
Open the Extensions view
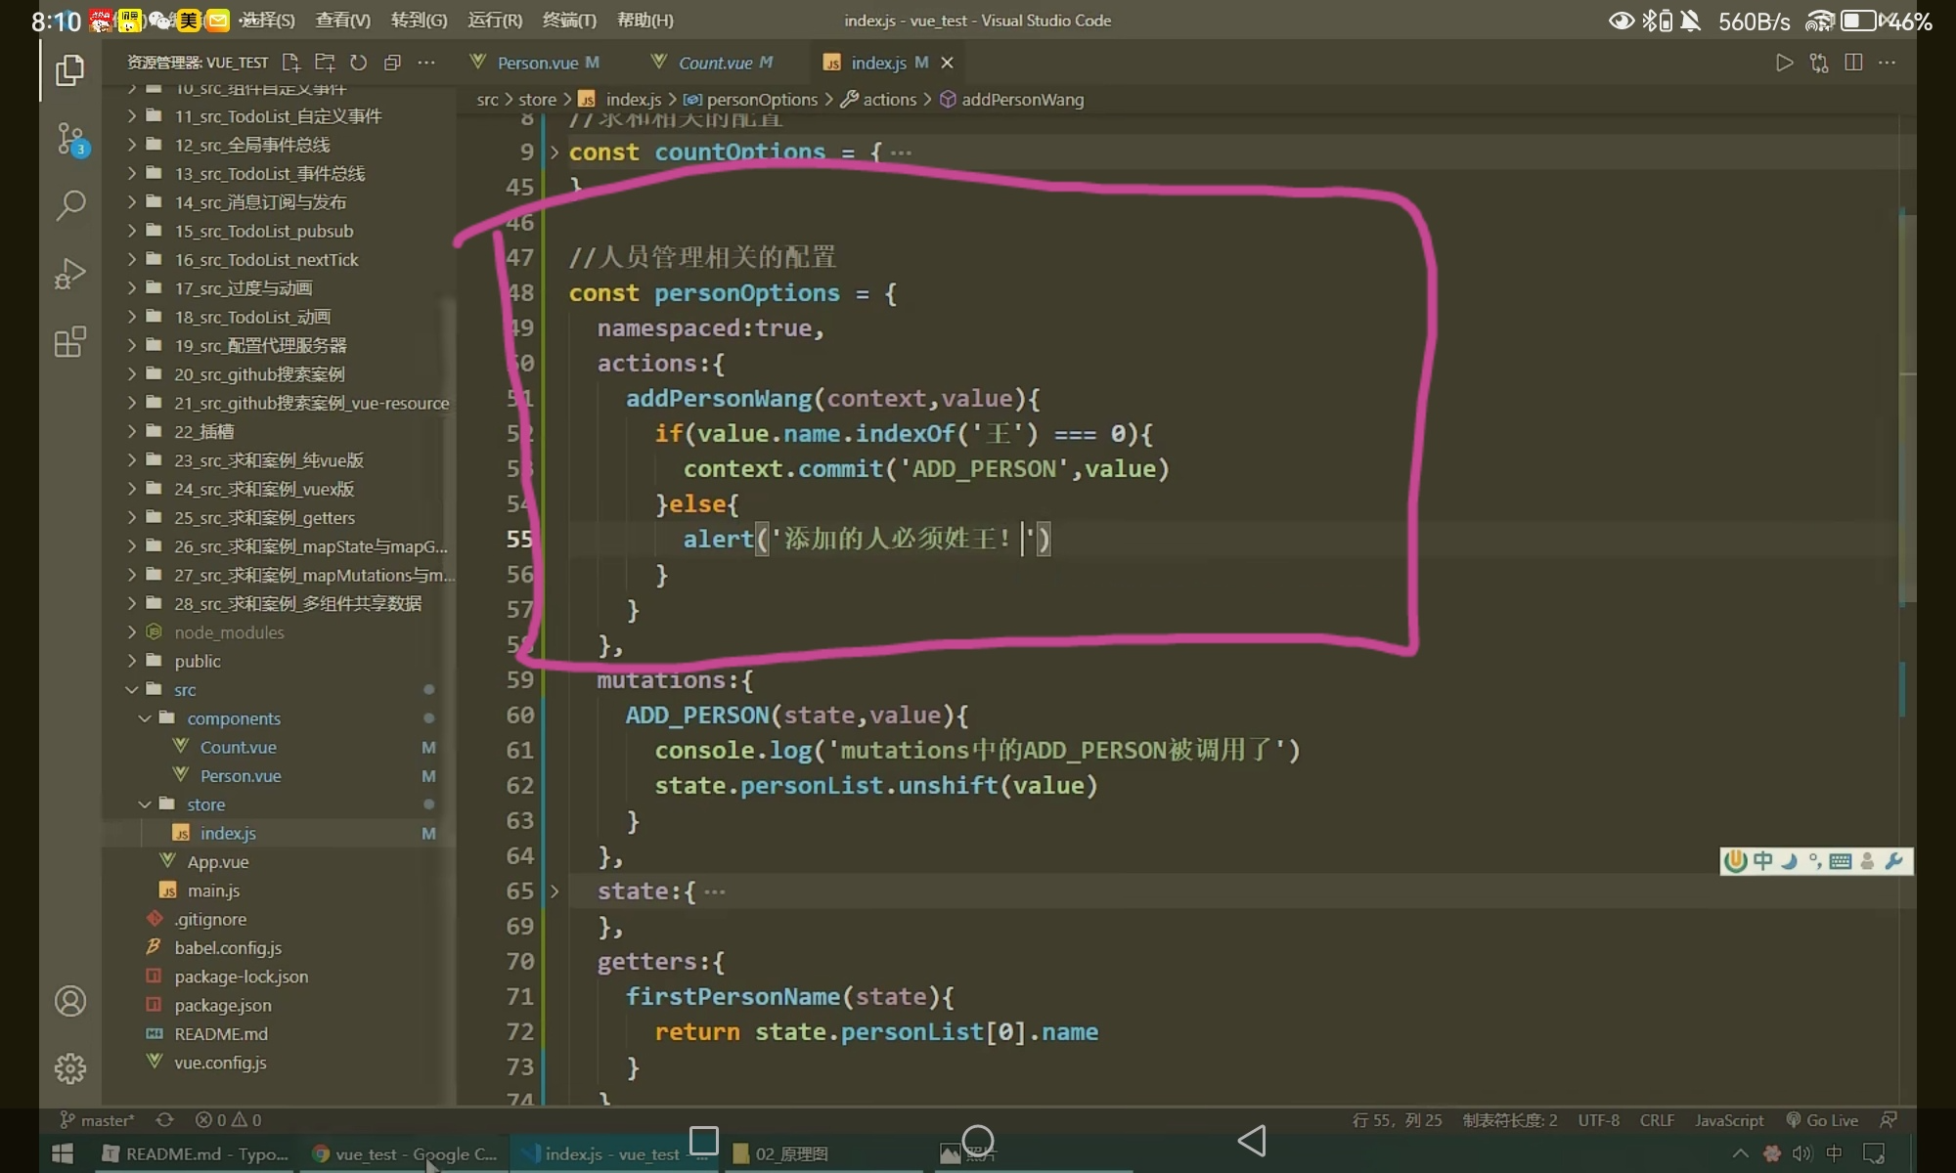[x=69, y=342]
